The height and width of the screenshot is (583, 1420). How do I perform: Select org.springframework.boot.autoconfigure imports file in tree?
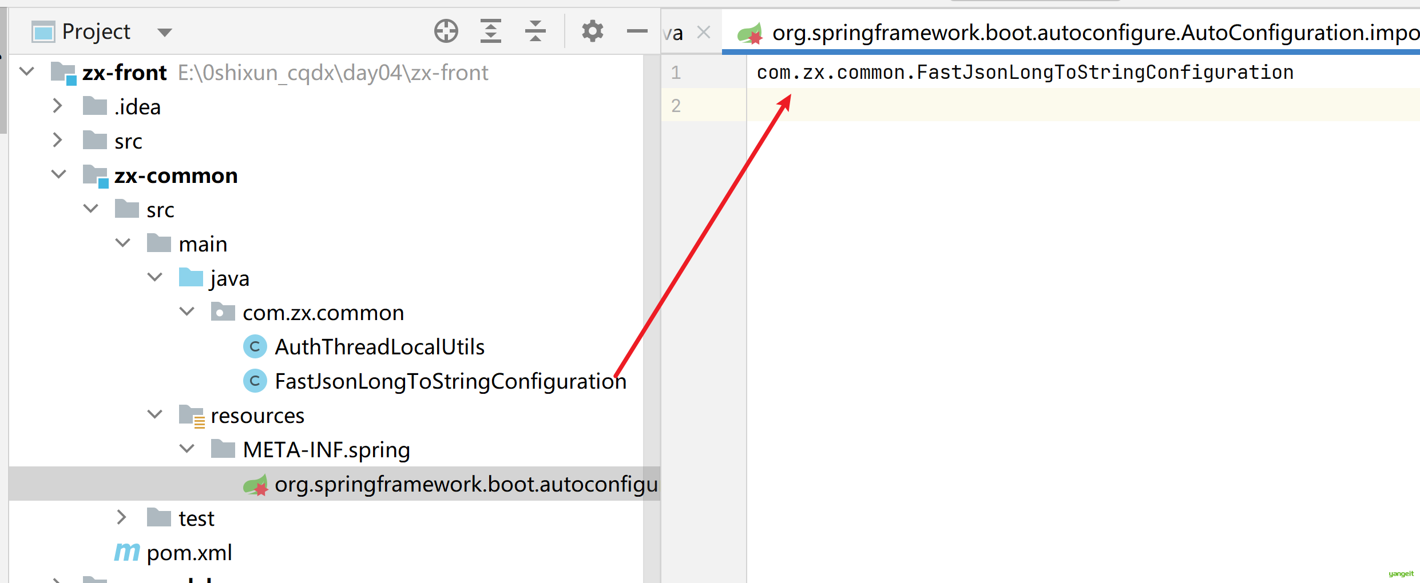pos(335,484)
